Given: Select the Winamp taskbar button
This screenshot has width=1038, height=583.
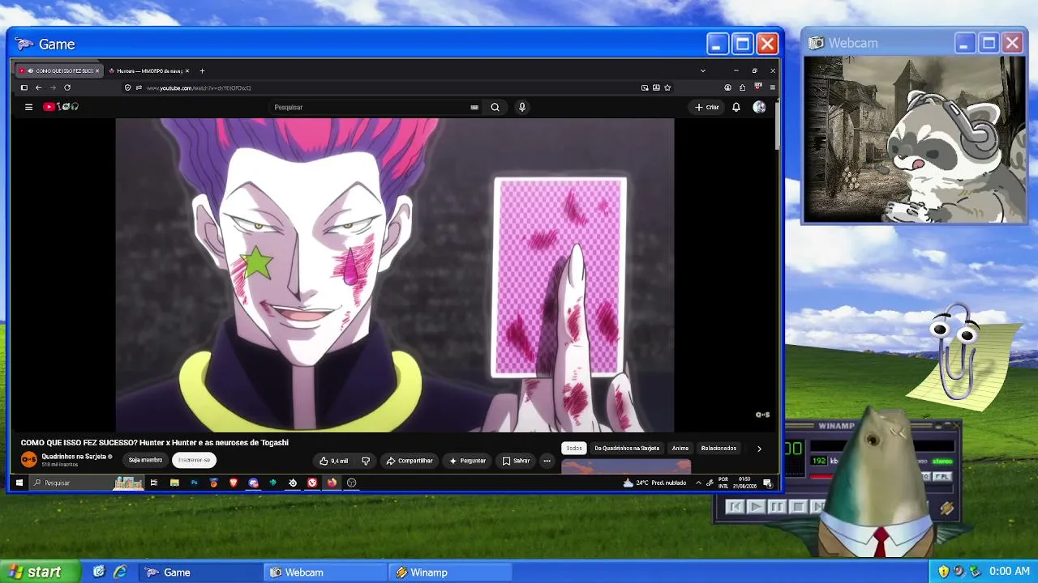Looking at the screenshot, I should 450,572.
